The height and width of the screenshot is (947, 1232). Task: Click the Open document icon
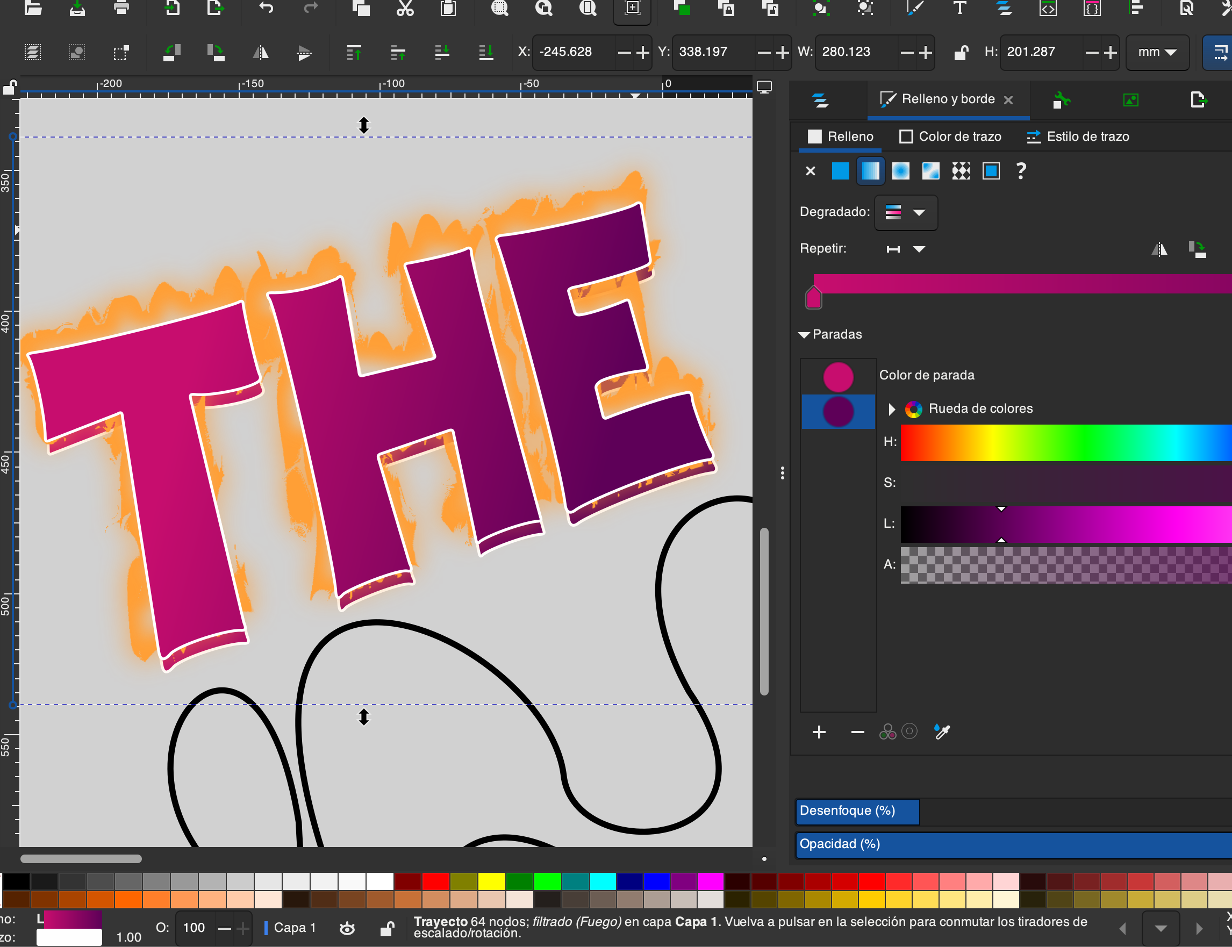pos(33,8)
